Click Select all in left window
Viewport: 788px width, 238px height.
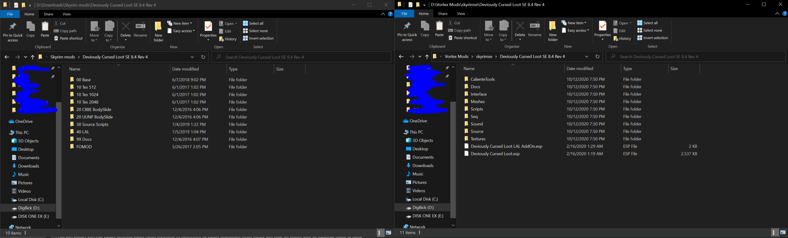click(253, 23)
